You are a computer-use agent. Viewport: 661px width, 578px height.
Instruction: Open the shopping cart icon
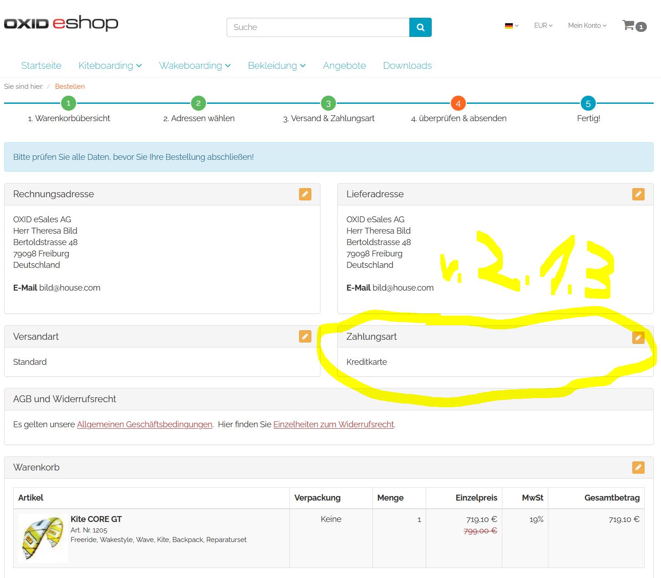pyautogui.click(x=629, y=26)
